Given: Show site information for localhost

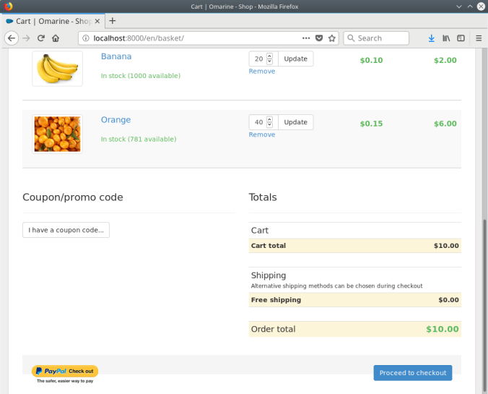Looking at the screenshot, I should pyautogui.click(x=85, y=38).
